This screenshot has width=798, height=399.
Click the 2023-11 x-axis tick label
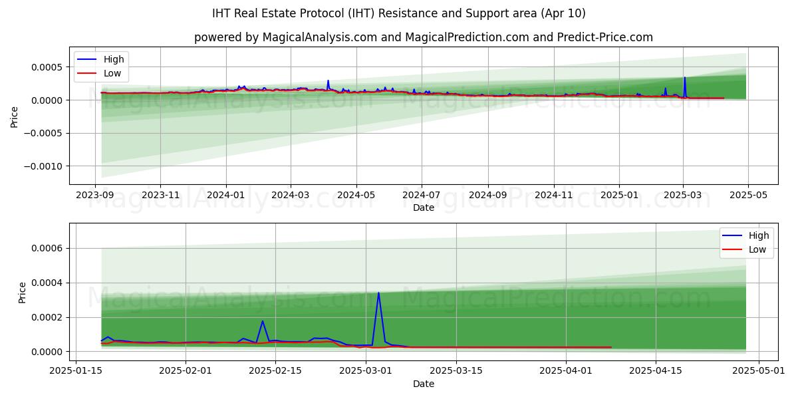point(160,195)
